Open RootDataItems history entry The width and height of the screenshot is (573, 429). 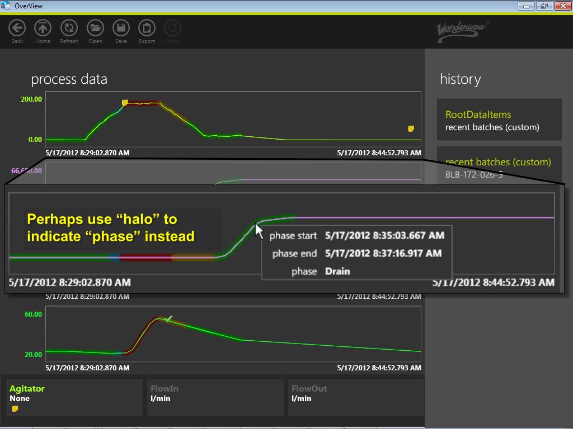(499, 120)
